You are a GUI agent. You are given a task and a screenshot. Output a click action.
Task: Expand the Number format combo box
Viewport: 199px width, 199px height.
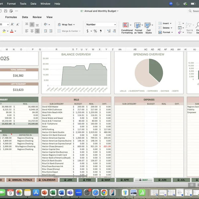[115, 25]
